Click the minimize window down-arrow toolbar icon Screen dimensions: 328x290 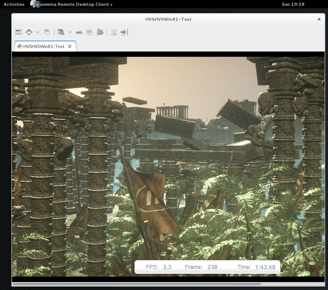tap(114, 32)
